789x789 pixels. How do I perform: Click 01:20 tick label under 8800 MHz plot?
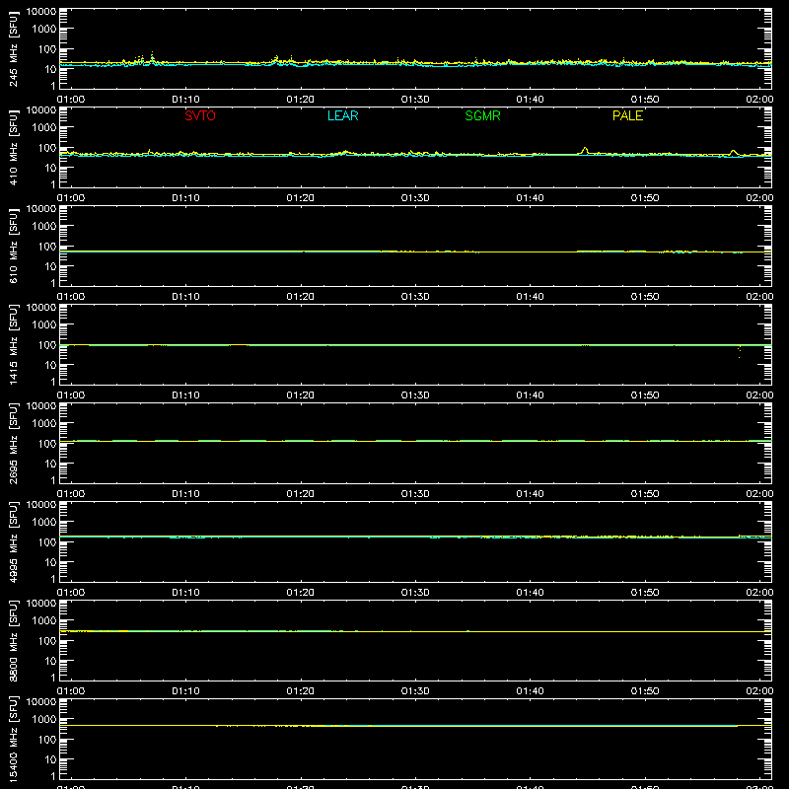click(x=301, y=691)
